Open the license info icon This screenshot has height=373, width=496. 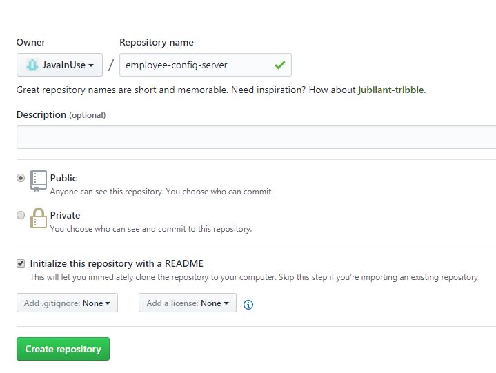pos(248,305)
